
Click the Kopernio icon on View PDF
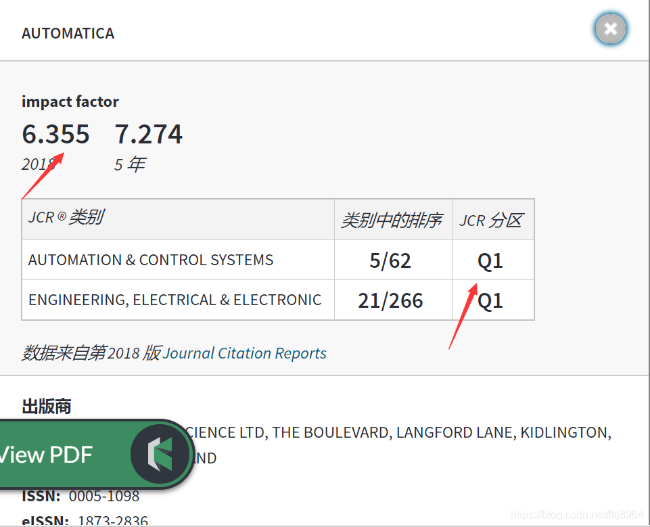click(x=160, y=454)
